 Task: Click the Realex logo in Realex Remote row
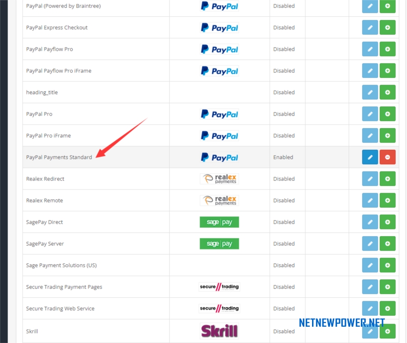[x=219, y=200]
